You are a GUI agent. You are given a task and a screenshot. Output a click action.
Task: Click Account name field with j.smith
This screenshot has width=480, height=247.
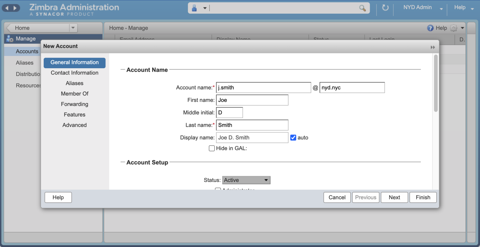tap(263, 88)
